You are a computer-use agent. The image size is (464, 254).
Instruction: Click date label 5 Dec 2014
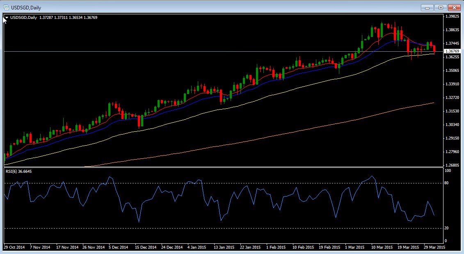(119, 247)
